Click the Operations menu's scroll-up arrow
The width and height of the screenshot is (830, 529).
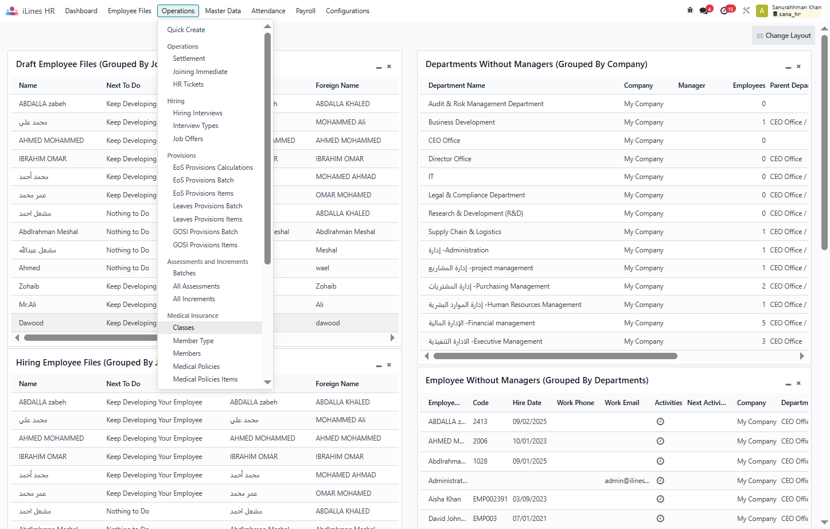[267, 26]
